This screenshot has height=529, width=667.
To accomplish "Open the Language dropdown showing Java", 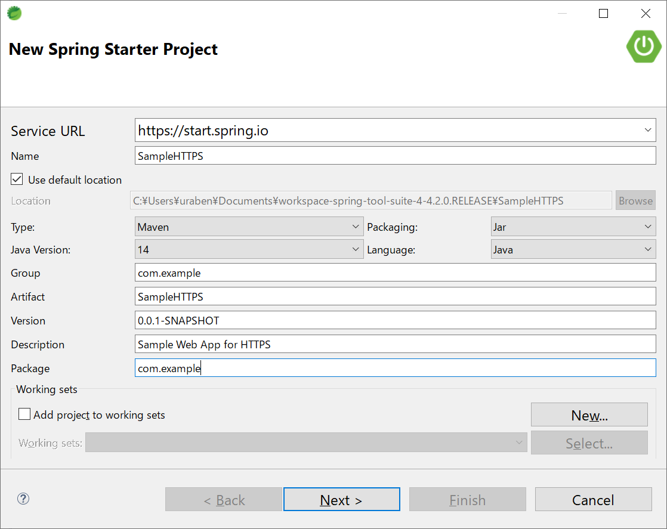I will pyautogui.click(x=573, y=249).
